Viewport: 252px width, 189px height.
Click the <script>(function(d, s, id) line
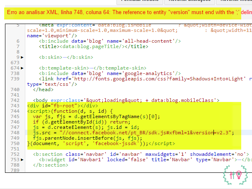coord(70,111)
